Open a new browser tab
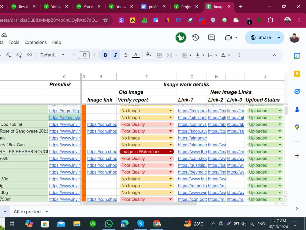Viewport: 306px width, 230px height. point(241,6)
